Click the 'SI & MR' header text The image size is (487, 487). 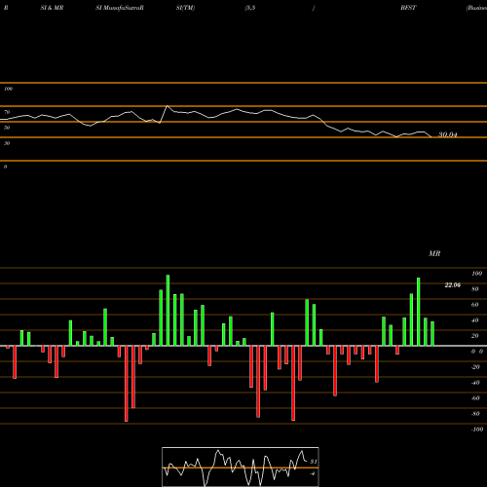coord(52,8)
